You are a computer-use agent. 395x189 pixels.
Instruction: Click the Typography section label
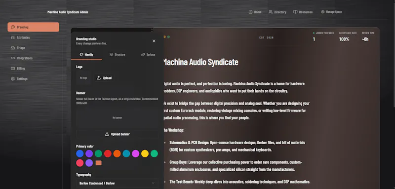(x=83, y=175)
